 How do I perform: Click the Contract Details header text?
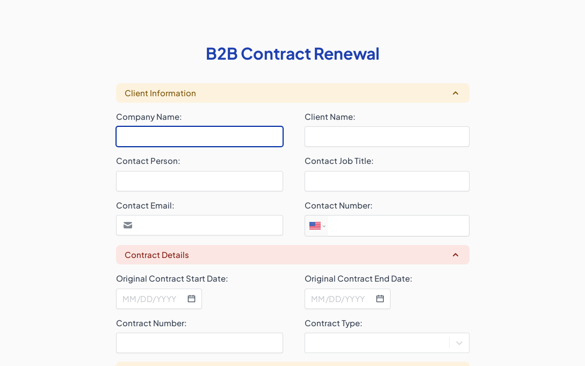pyautogui.click(x=157, y=255)
